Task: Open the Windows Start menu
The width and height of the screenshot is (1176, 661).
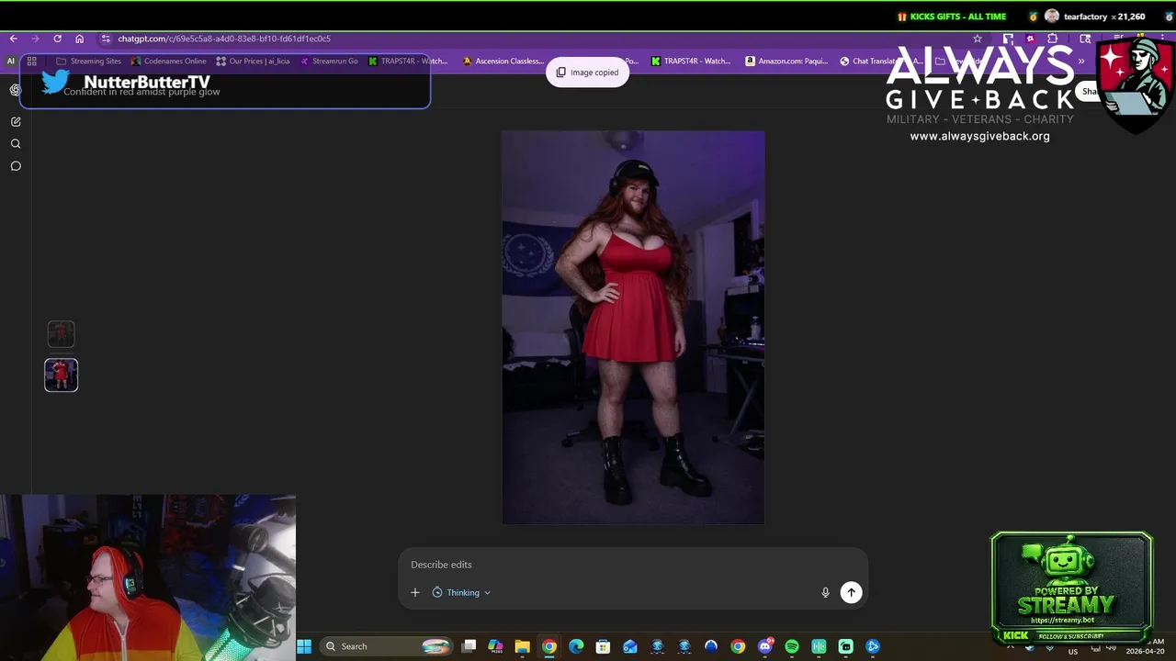Action: coord(304,646)
